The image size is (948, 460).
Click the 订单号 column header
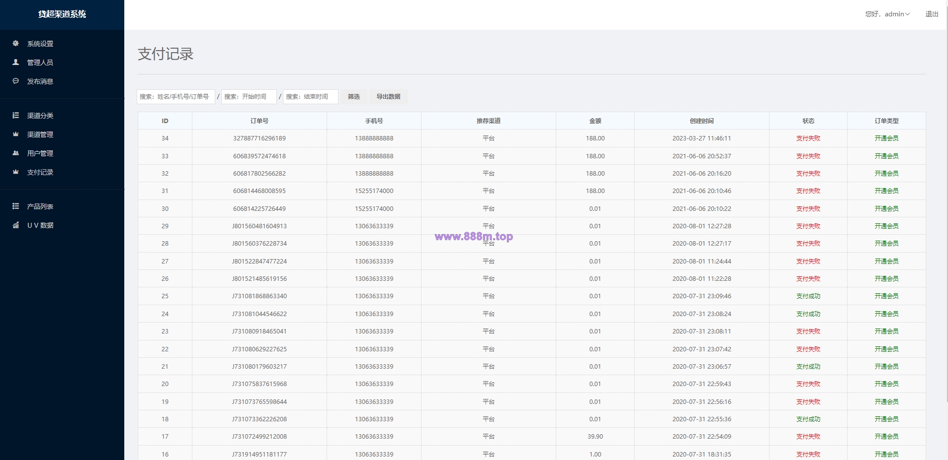click(x=259, y=121)
